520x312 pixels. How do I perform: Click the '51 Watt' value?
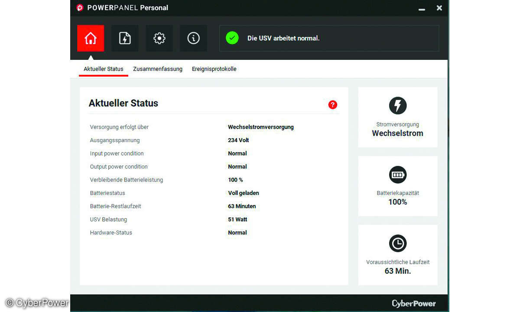(237, 219)
